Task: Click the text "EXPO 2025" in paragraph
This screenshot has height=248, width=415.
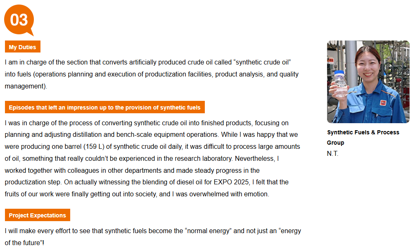Action: tap(231, 182)
